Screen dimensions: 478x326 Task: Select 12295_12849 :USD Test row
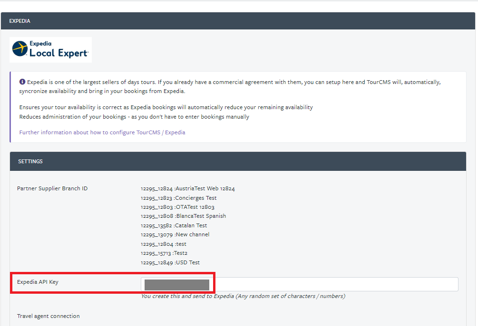(170, 262)
